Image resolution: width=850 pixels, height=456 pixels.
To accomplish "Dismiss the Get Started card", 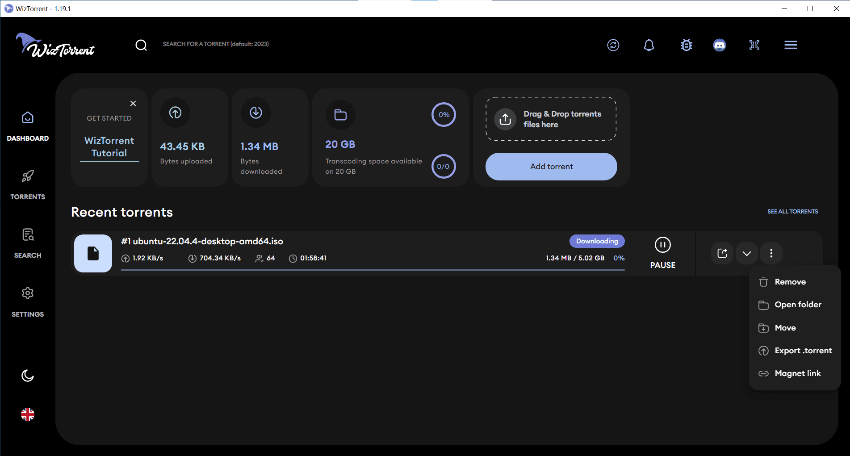I will pos(133,104).
